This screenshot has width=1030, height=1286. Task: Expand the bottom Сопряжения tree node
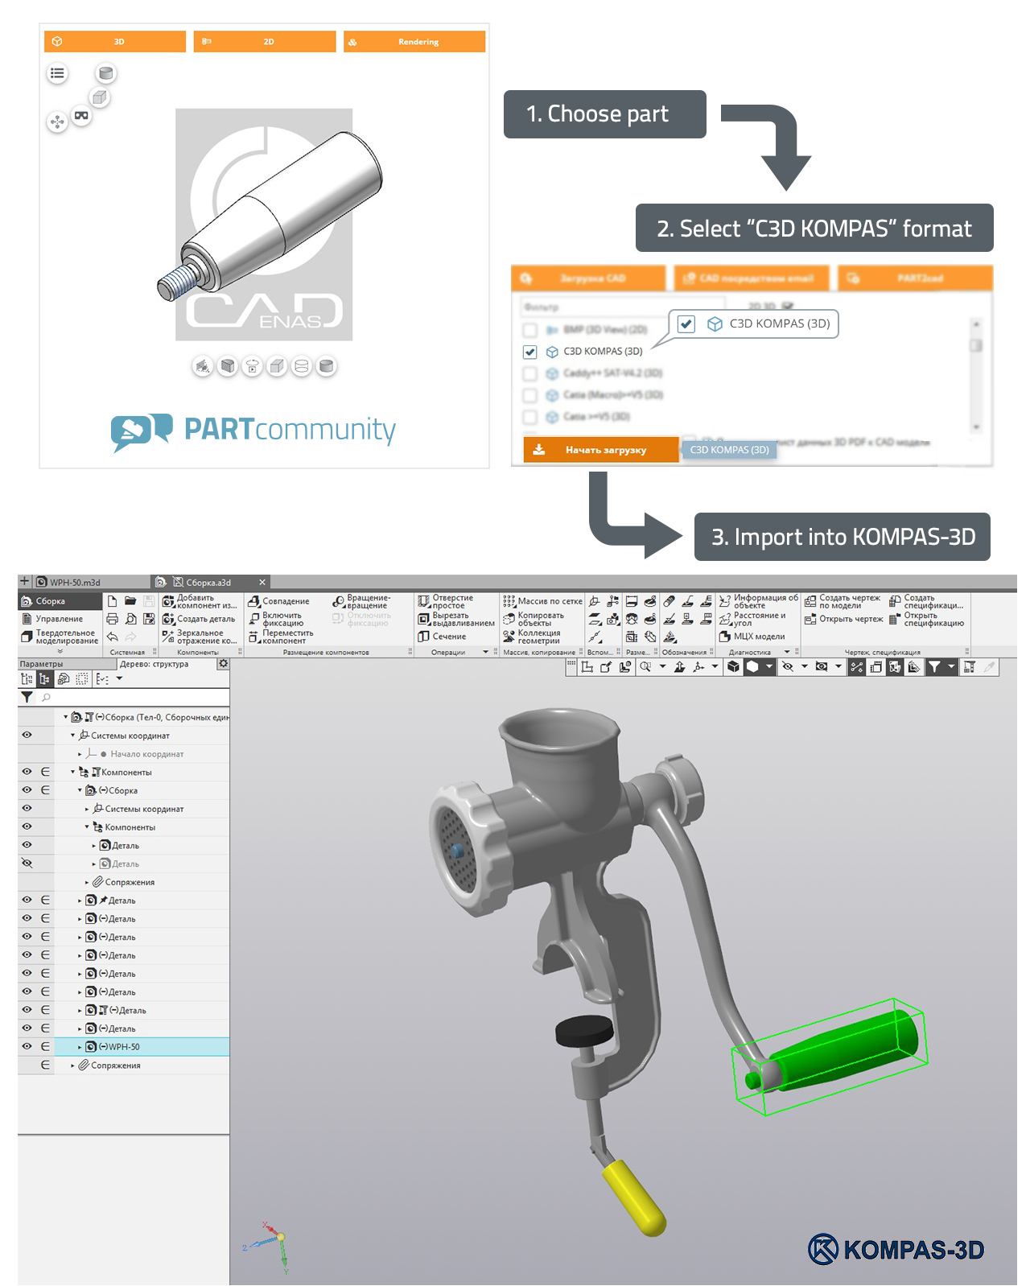pos(72,1065)
